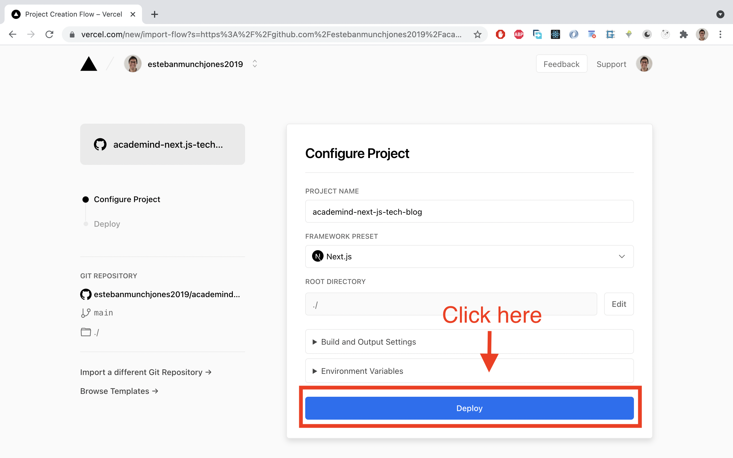The image size is (733, 458).
Task: Open the React Developer Tools extension
Action: pyautogui.click(x=555, y=34)
